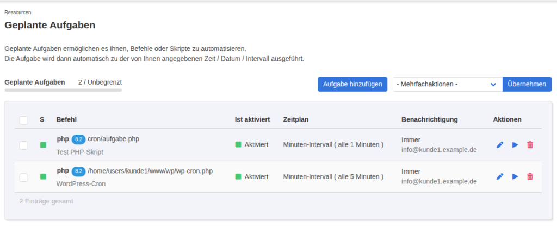Click the Benachrichtigung column header
The height and width of the screenshot is (229, 557).
click(430, 119)
